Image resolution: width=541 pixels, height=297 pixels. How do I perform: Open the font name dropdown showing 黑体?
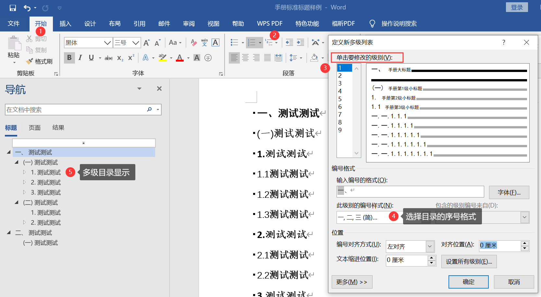[88, 42]
